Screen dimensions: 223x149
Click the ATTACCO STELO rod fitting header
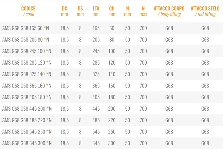[x=205, y=11]
